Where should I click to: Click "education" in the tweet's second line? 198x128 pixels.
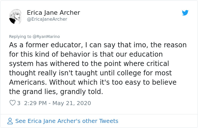tap(146, 54)
